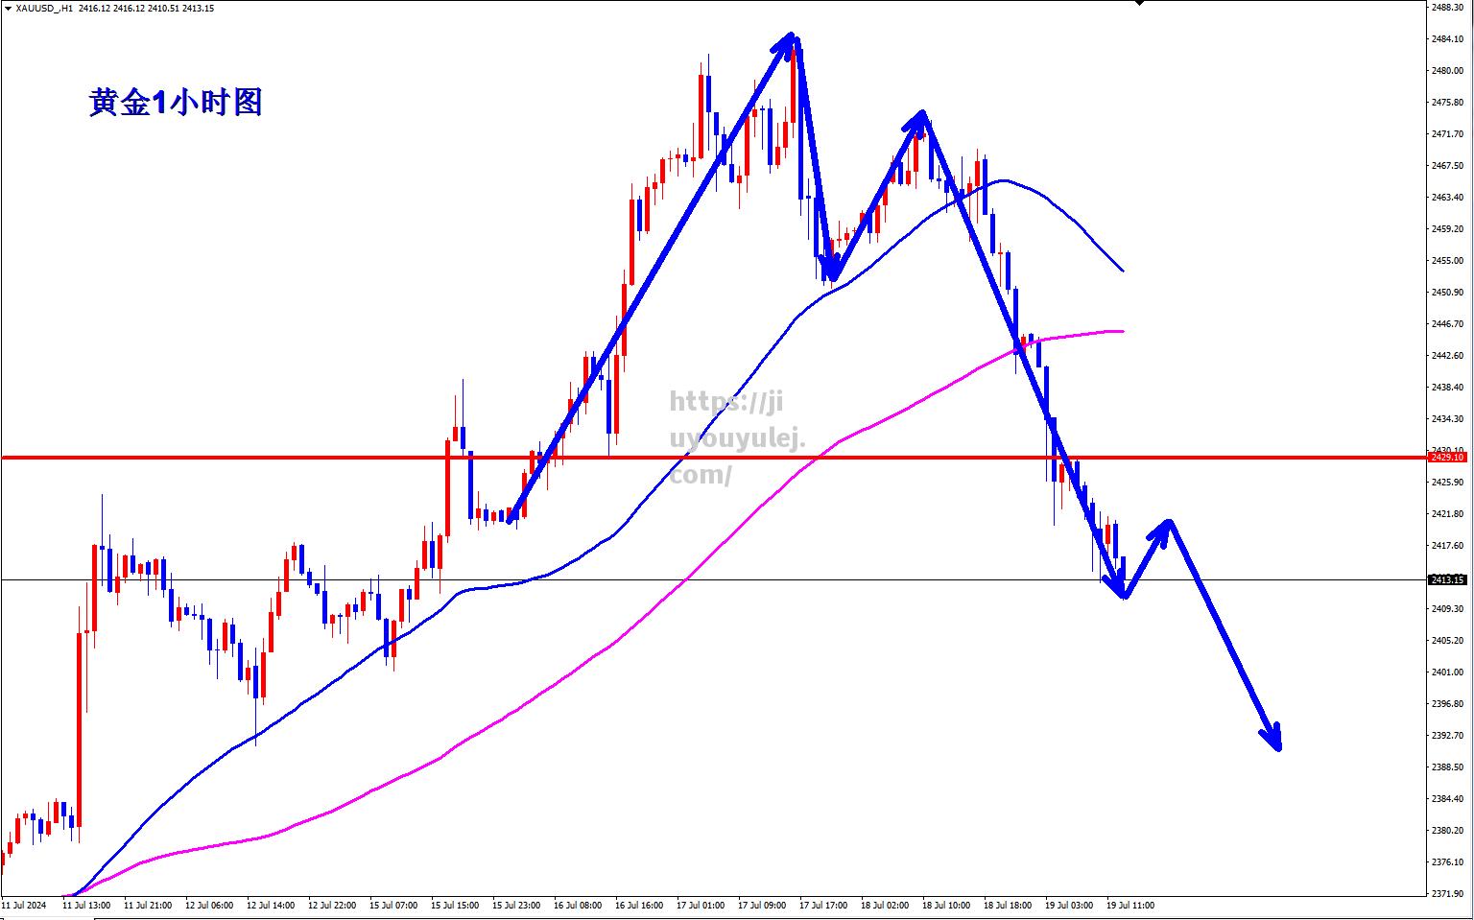
Task: Click the 12 Jul 22:00 time label
Action: click(332, 905)
